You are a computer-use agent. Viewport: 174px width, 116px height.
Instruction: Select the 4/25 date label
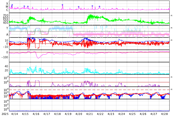click(x=132, y=114)
